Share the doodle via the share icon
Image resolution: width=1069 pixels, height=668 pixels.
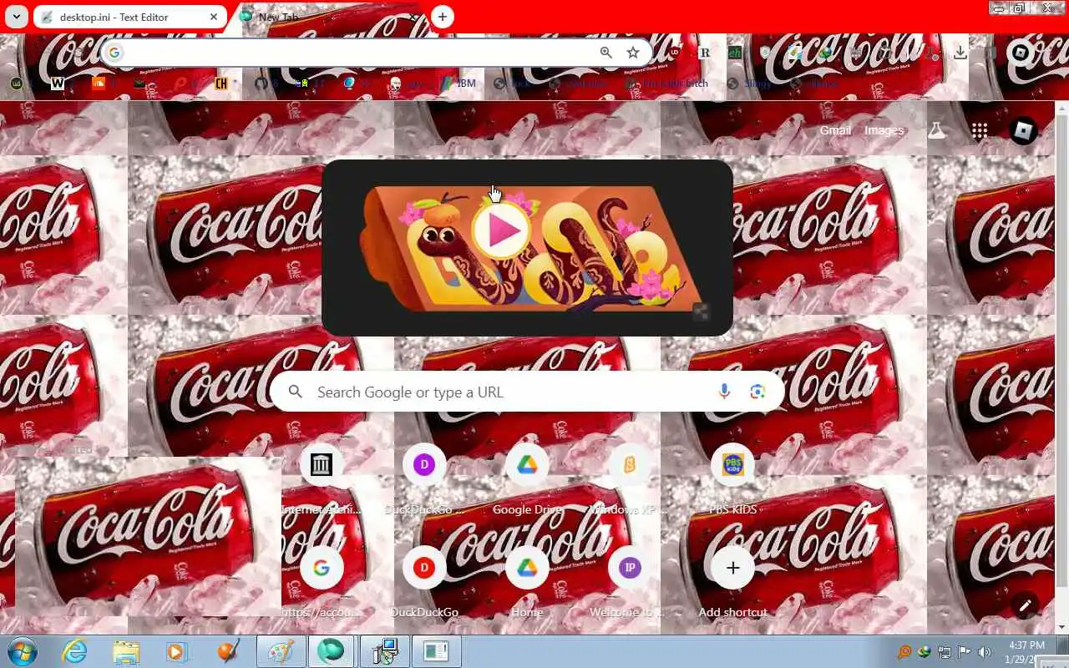coord(701,313)
